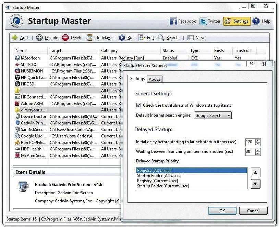Click OK in settings dialog
The width and height of the screenshot is (279, 227).
pyautogui.click(x=222, y=211)
